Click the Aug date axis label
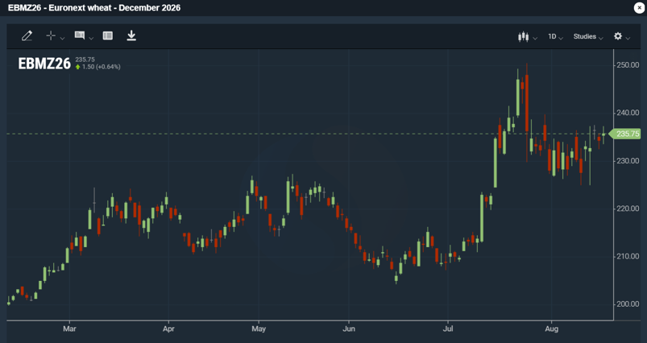The image size is (647, 343). click(552, 329)
